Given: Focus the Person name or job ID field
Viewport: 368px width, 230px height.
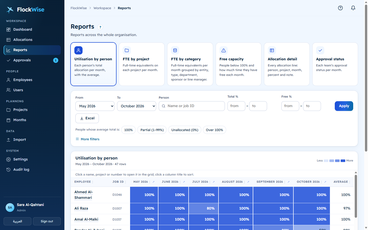Looking at the screenshot, I should point(192,106).
